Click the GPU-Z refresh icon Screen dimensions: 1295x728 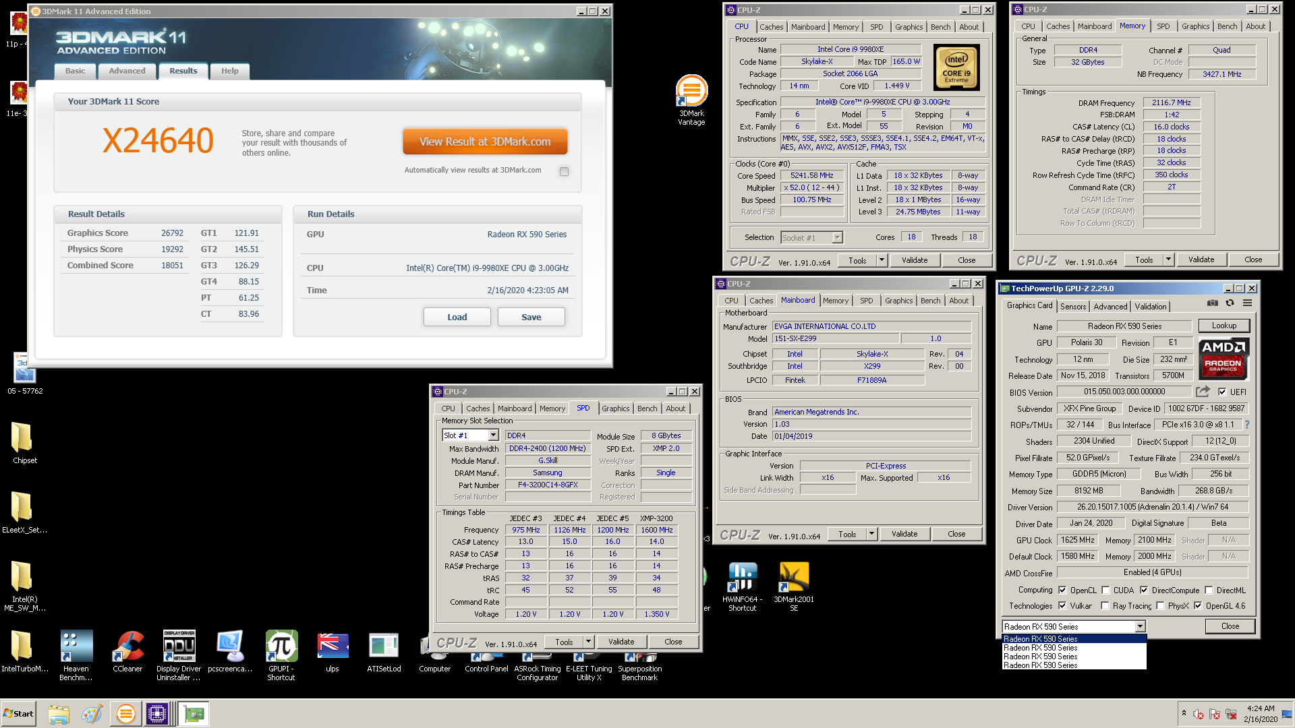pyautogui.click(x=1230, y=303)
